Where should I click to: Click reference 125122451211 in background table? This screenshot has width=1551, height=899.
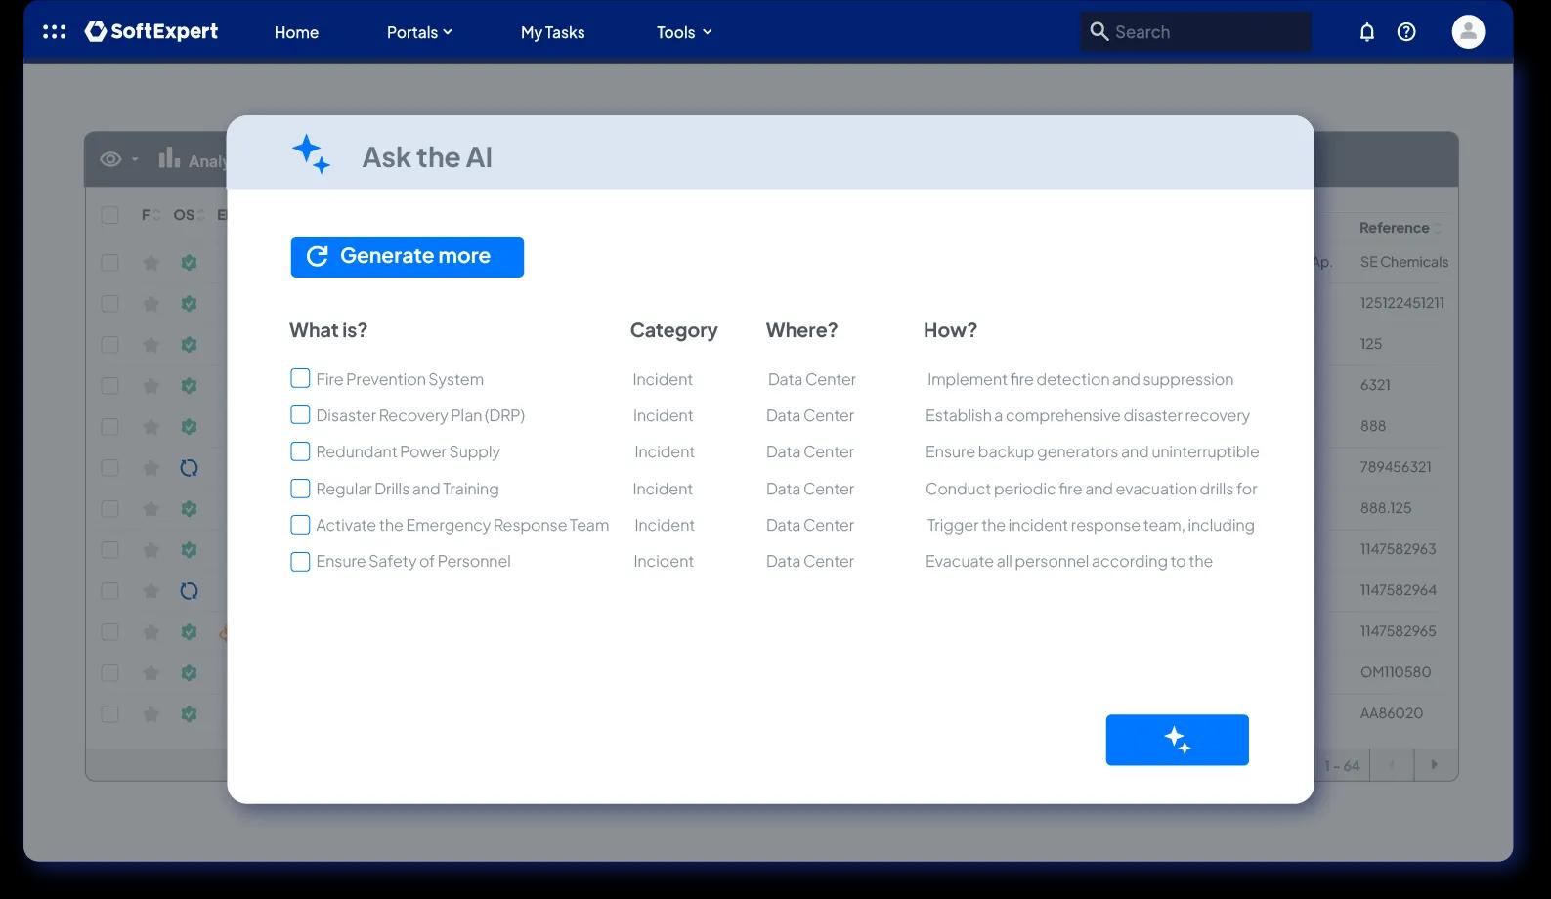tap(1401, 303)
